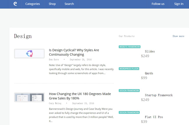The image size is (189, 125).
Task: Click the Design Framework badge above Startup Framework
Action: (x=129, y=90)
